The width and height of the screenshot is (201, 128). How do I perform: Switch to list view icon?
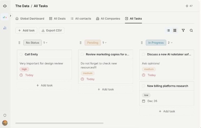168,30
